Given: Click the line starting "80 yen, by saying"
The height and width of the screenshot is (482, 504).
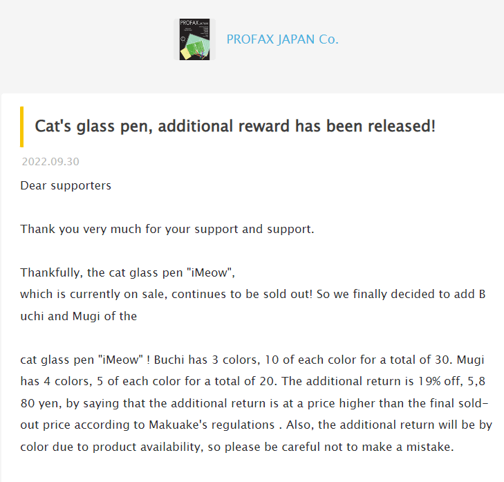Looking at the screenshot, I should (254, 403).
